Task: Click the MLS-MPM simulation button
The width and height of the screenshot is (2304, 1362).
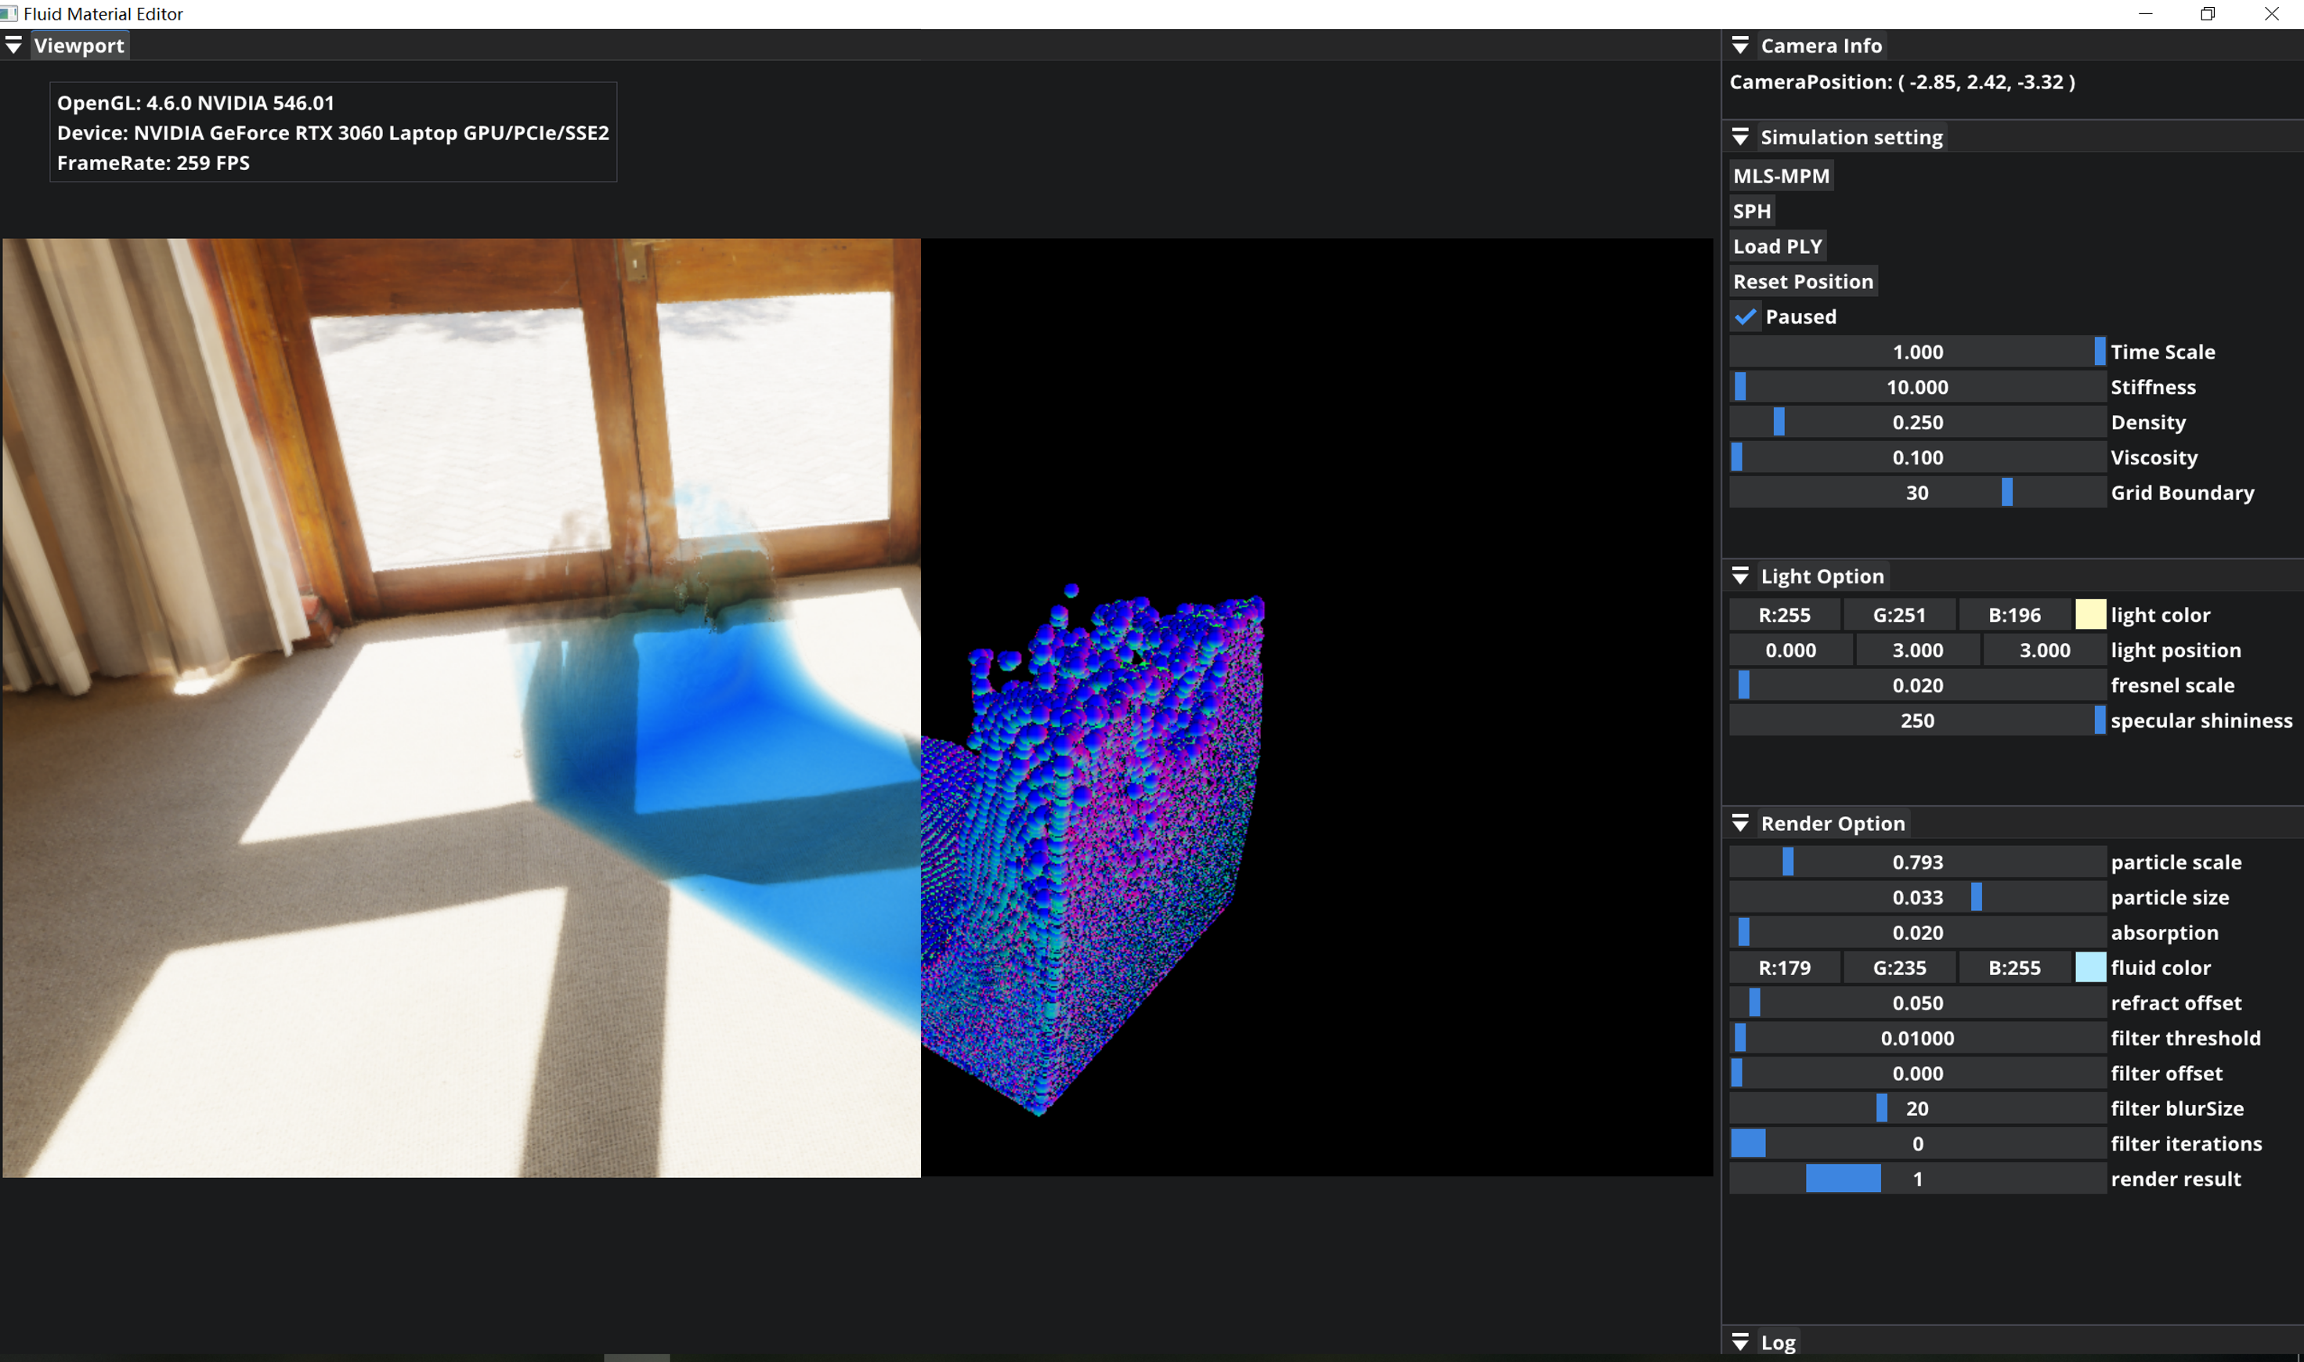Action: pos(1780,176)
